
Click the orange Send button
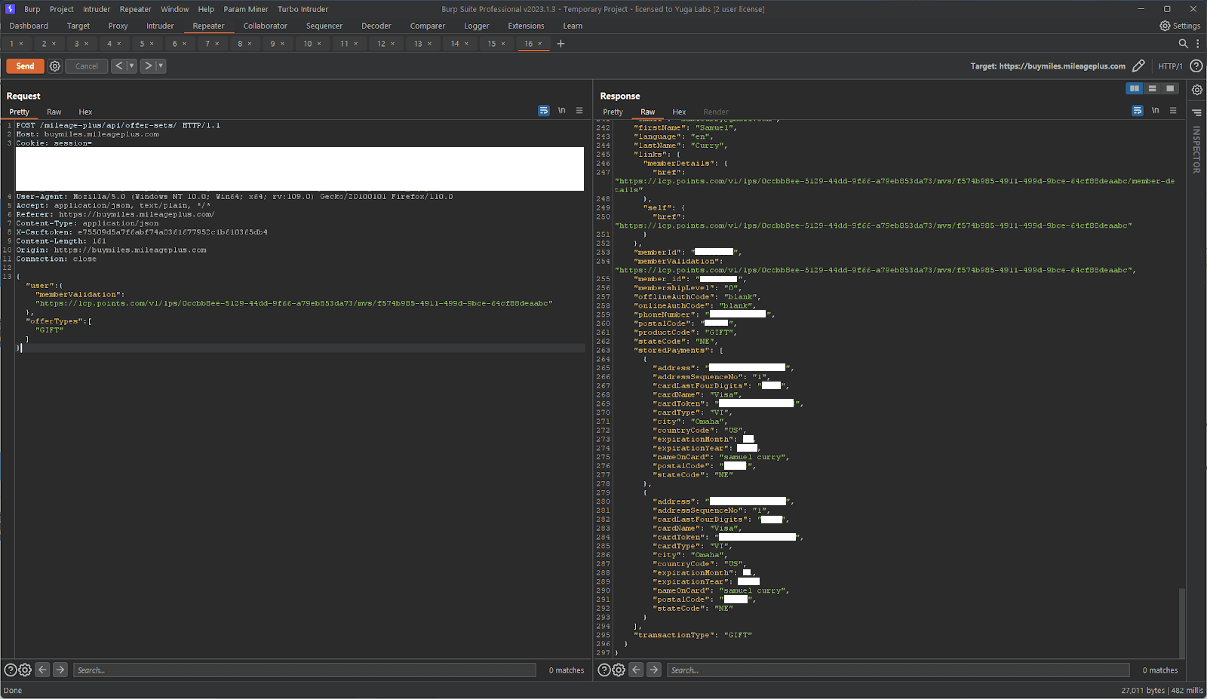coord(25,66)
